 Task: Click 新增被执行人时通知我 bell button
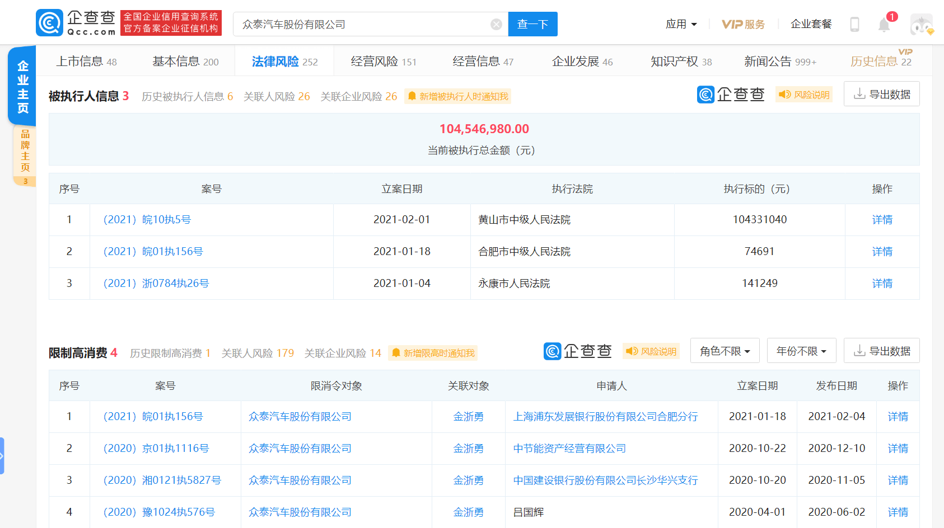tap(458, 96)
